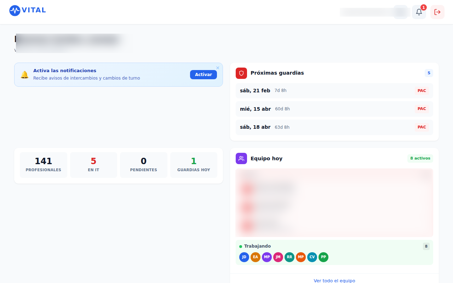Viewport: 453px width, 283px height.
Task: Open the 0 Pendientes stat card
Action: click(143, 165)
